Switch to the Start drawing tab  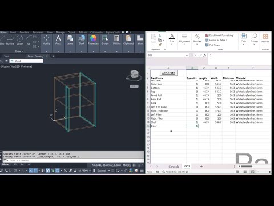click(x=6, y=56)
